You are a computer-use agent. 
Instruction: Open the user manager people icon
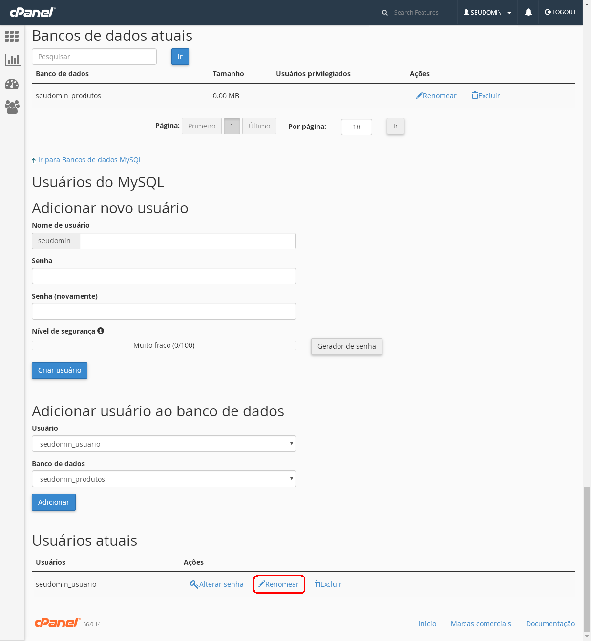12,107
